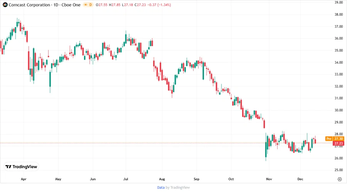Click the 35.00 price axis label

339,50
